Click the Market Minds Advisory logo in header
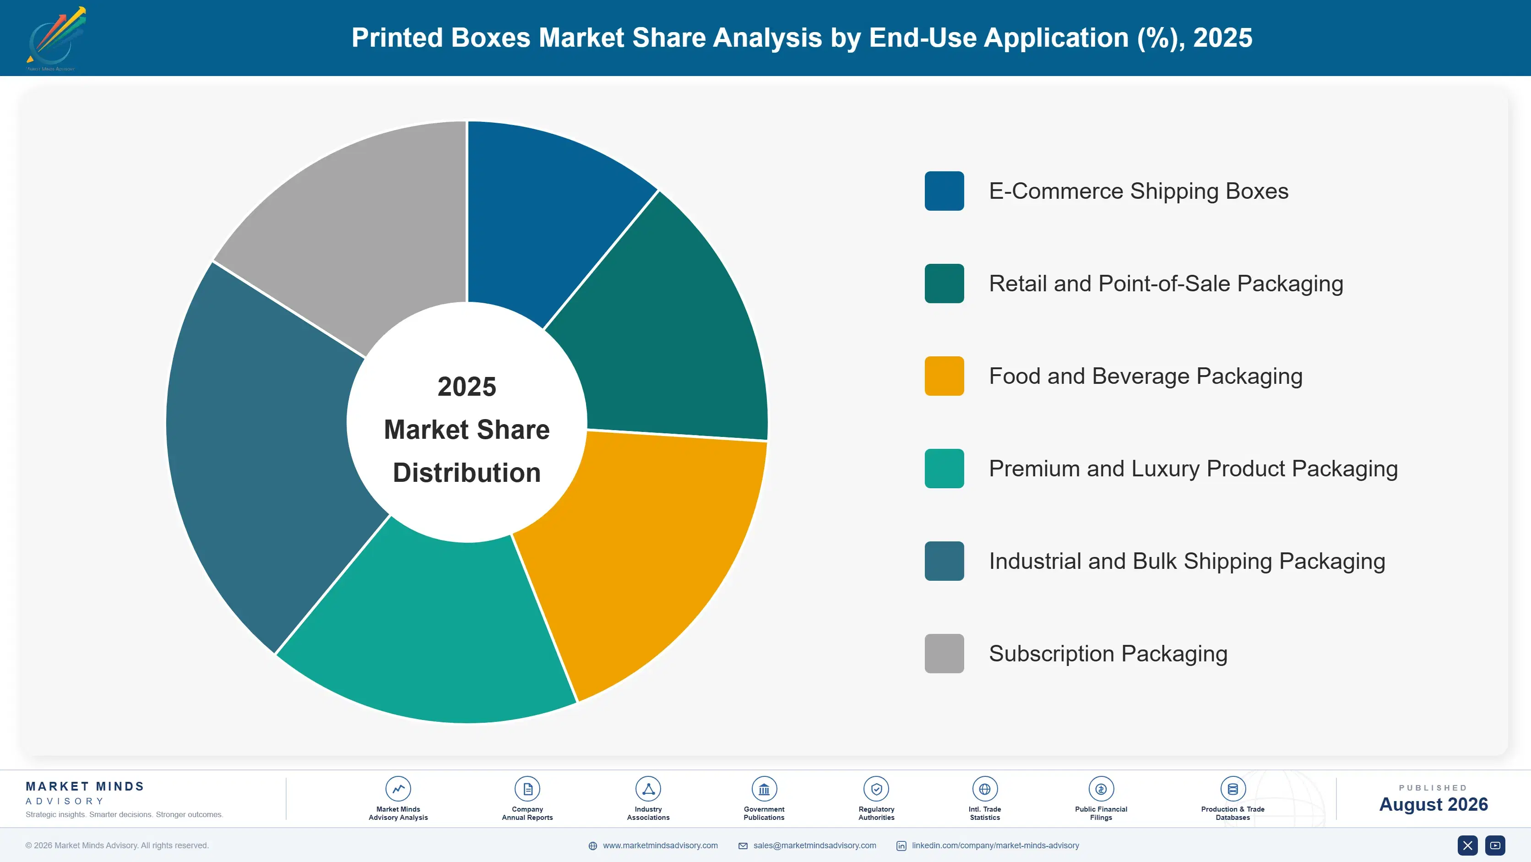This screenshot has width=1531, height=862. (56, 38)
